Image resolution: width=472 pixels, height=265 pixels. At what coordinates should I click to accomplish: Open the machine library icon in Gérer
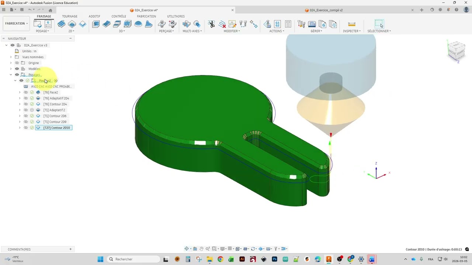[x=312, y=24]
